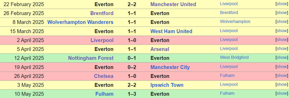Open the West Bridgford location link
Image resolution: width=289 pixels, height=98 pixels.
click(234, 57)
